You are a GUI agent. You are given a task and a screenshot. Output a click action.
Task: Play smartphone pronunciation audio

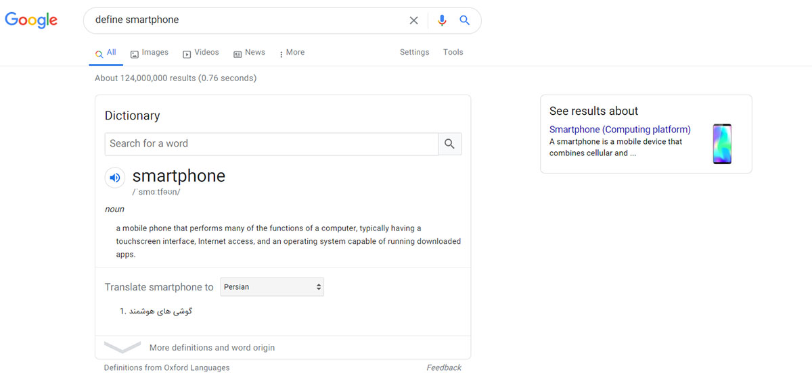115,178
